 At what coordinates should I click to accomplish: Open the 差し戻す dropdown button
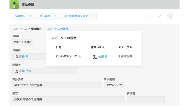(x=47, y=16)
